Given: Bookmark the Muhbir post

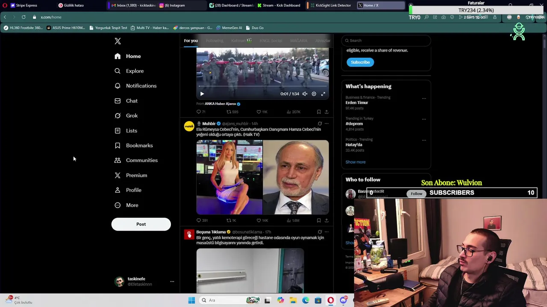Looking at the screenshot, I should point(319,220).
